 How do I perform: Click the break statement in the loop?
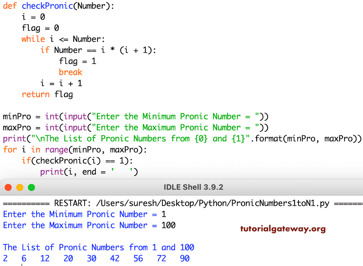(70, 72)
